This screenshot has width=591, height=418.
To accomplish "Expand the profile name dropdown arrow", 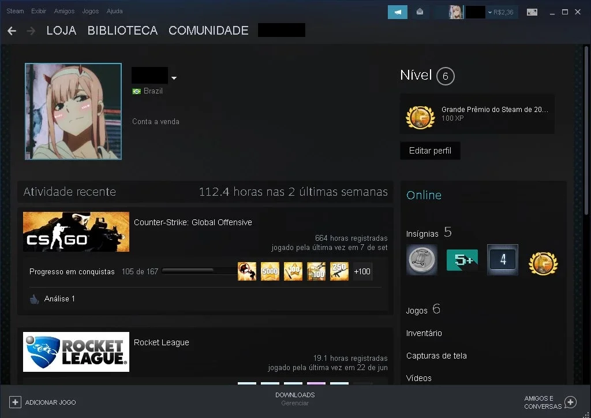I will (174, 78).
